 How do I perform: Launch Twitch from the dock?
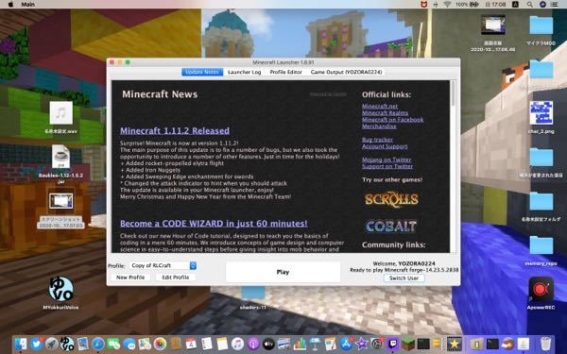click(392, 344)
